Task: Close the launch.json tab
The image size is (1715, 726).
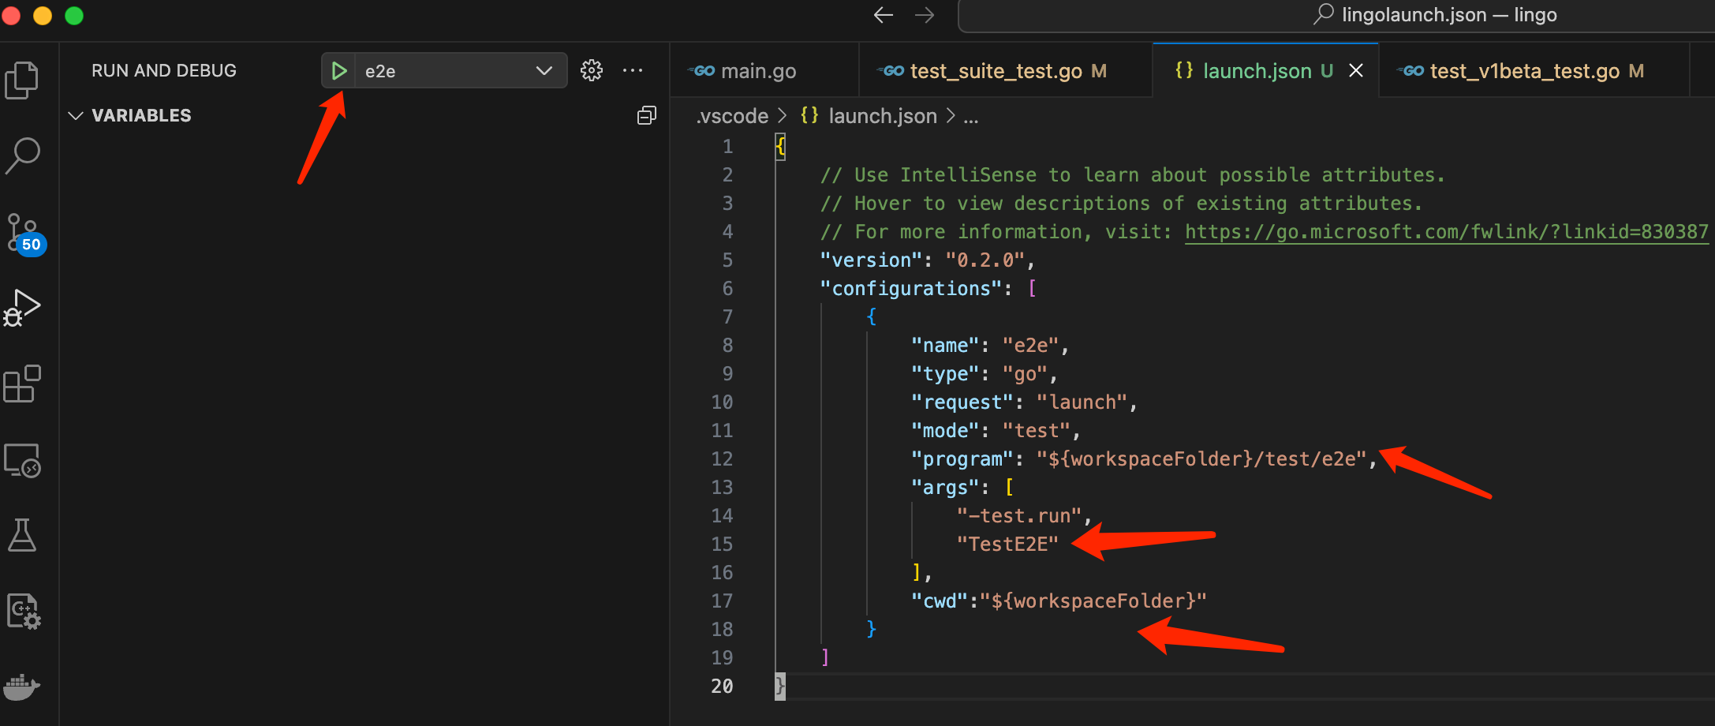Action: [x=1356, y=71]
